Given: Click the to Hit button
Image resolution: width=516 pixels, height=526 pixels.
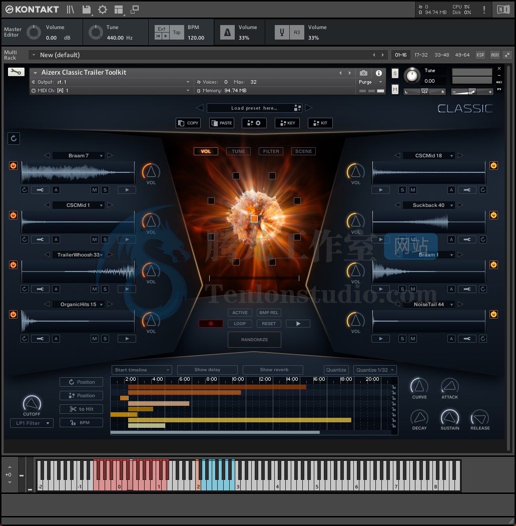Looking at the screenshot, I should [81, 409].
